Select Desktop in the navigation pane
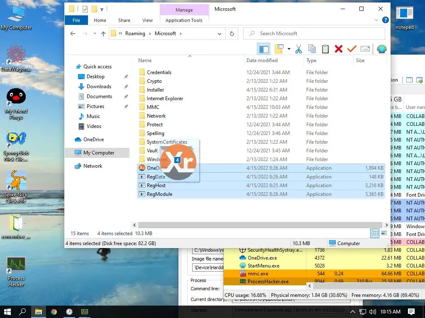425x318 pixels. [x=95, y=77]
